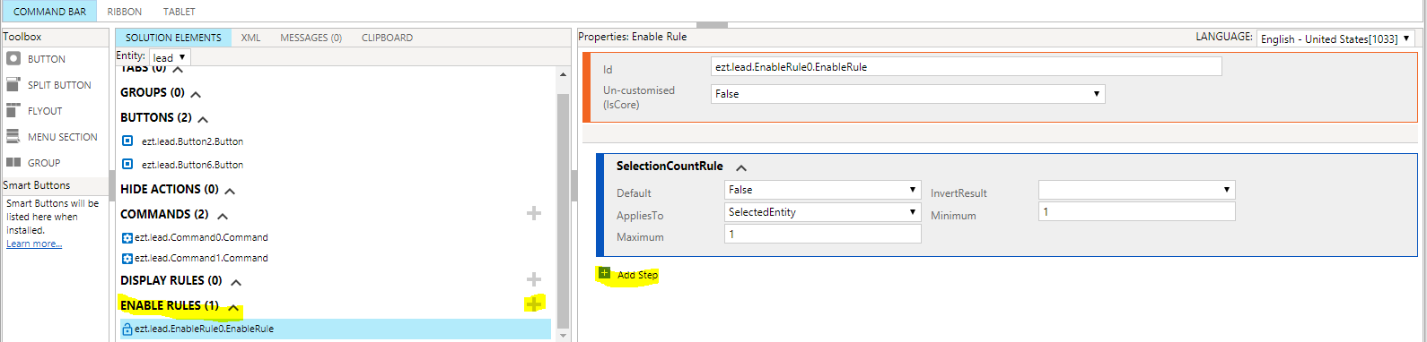The image size is (1427, 342).
Task: Open the Language selection dropdown
Action: click(x=1336, y=38)
